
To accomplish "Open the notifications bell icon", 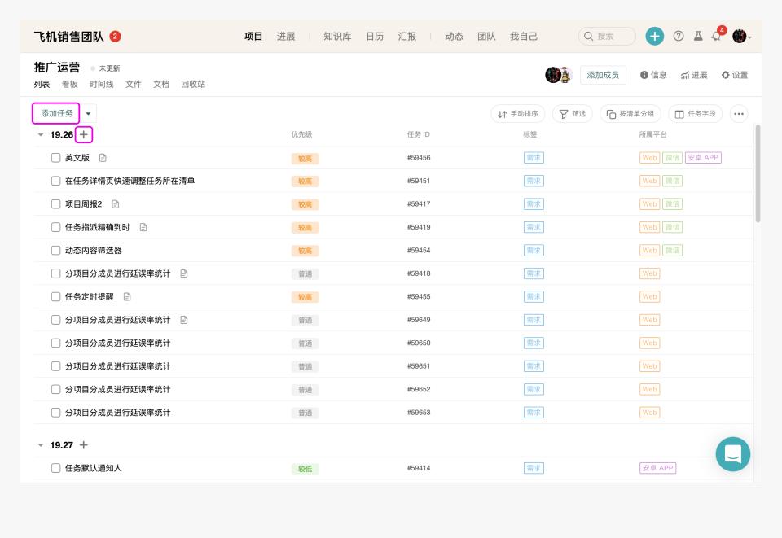I will tap(716, 37).
